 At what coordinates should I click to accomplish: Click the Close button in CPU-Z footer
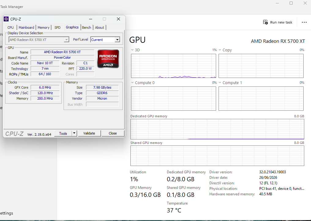point(113,133)
